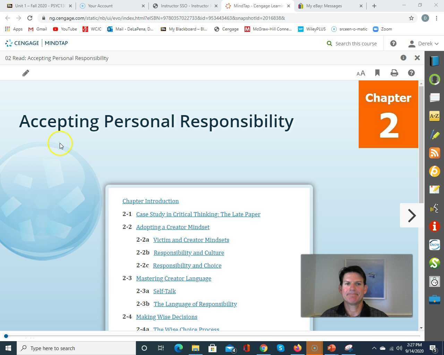Go to the next page with the right arrow

coord(412,216)
